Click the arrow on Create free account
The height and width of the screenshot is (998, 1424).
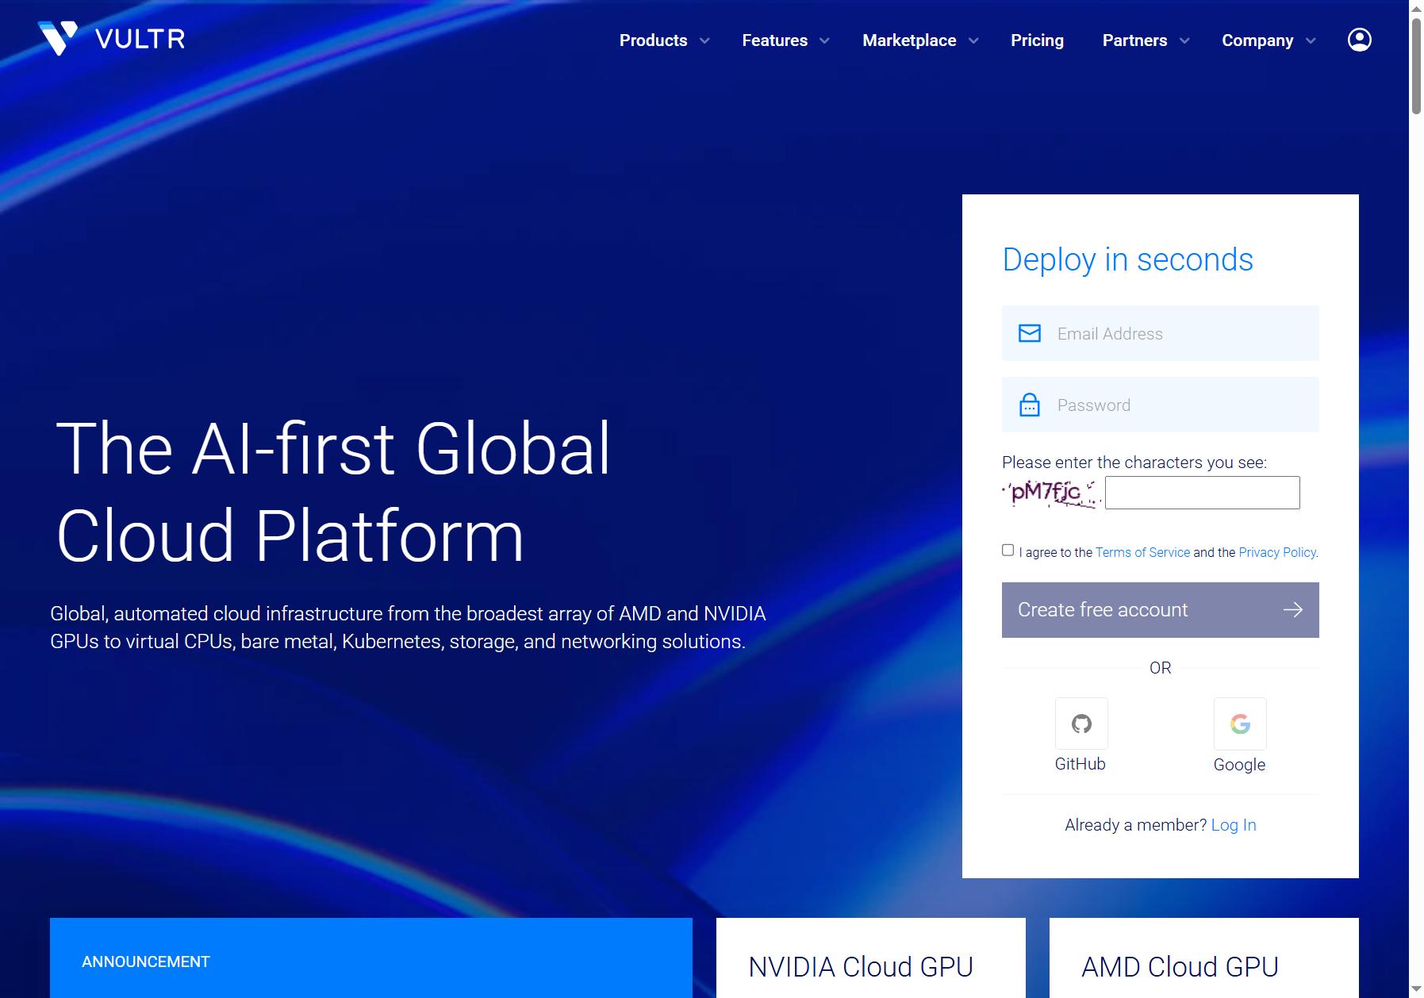(1293, 609)
